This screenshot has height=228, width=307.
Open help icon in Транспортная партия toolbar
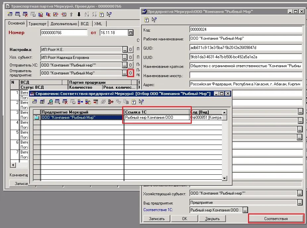(102, 15)
